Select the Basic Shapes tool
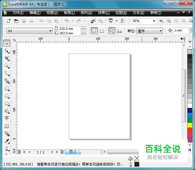195x170 pixels. [7, 111]
